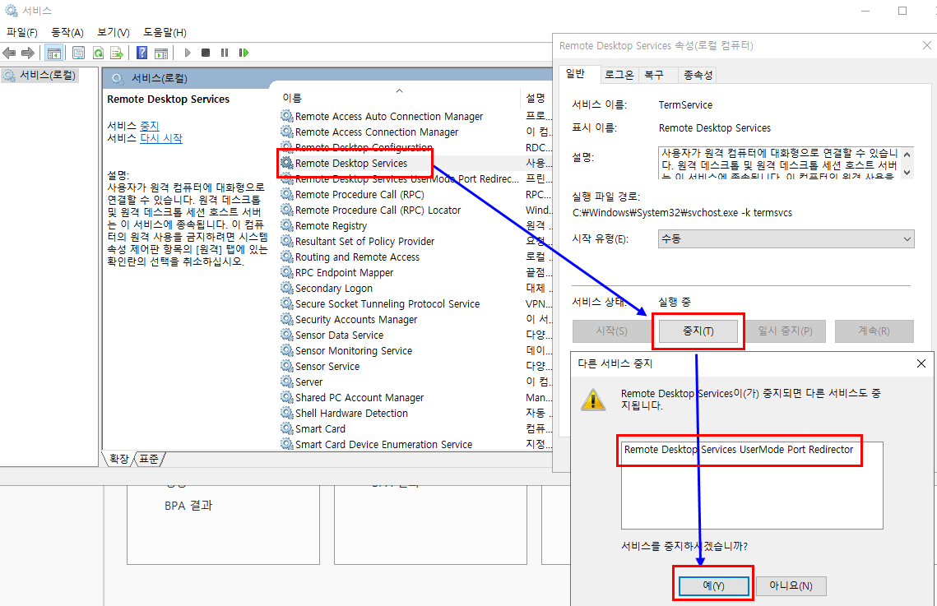This screenshot has height=606, width=937.
Task: Click the gear icon beside Server
Action: [x=287, y=382]
